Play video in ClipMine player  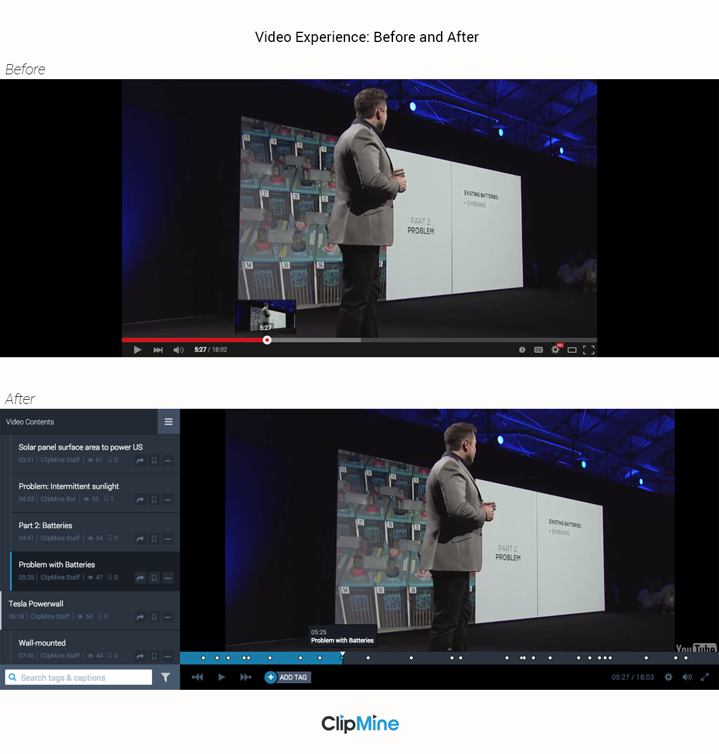click(x=222, y=677)
